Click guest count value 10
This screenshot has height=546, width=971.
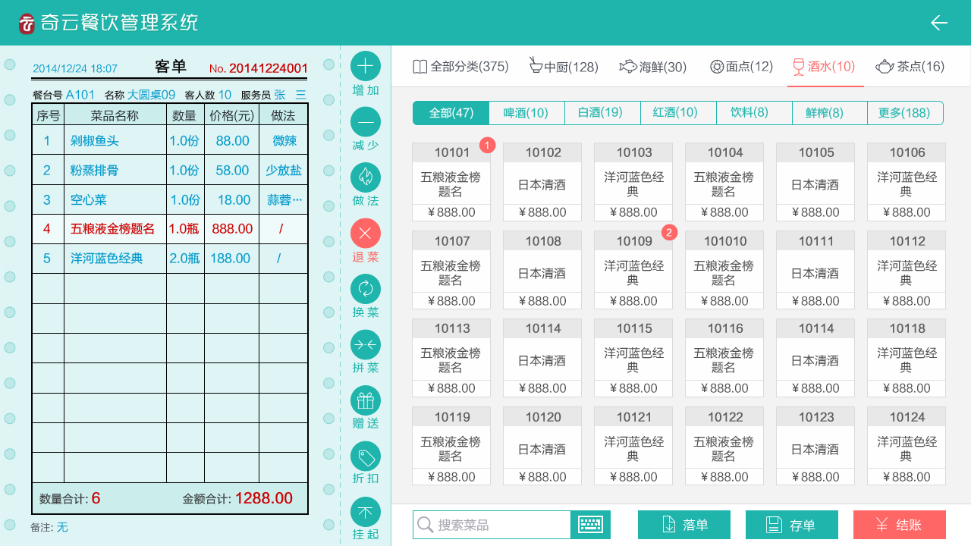tap(225, 95)
